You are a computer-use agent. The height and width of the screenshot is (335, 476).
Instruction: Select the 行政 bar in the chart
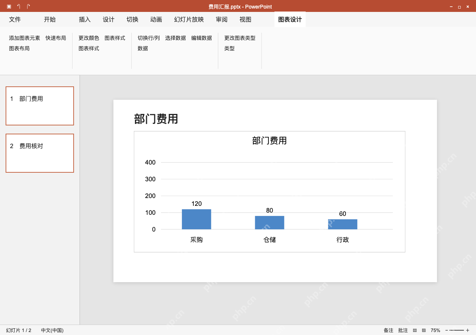(342, 224)
